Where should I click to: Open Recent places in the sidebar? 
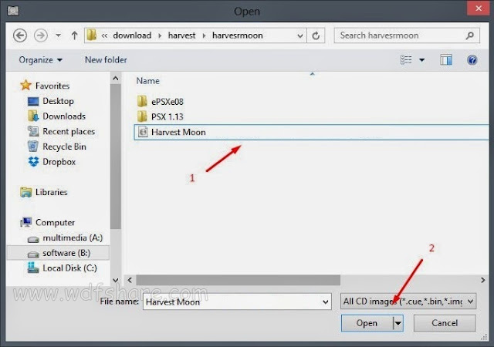coord(69,131)
